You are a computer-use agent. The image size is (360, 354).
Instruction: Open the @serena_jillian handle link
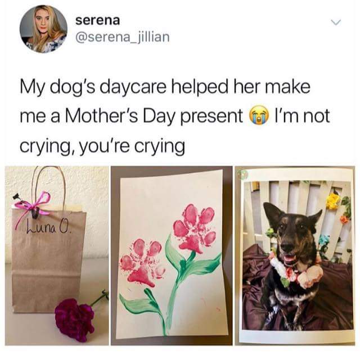pyautogui.click(x=123, y=37)
